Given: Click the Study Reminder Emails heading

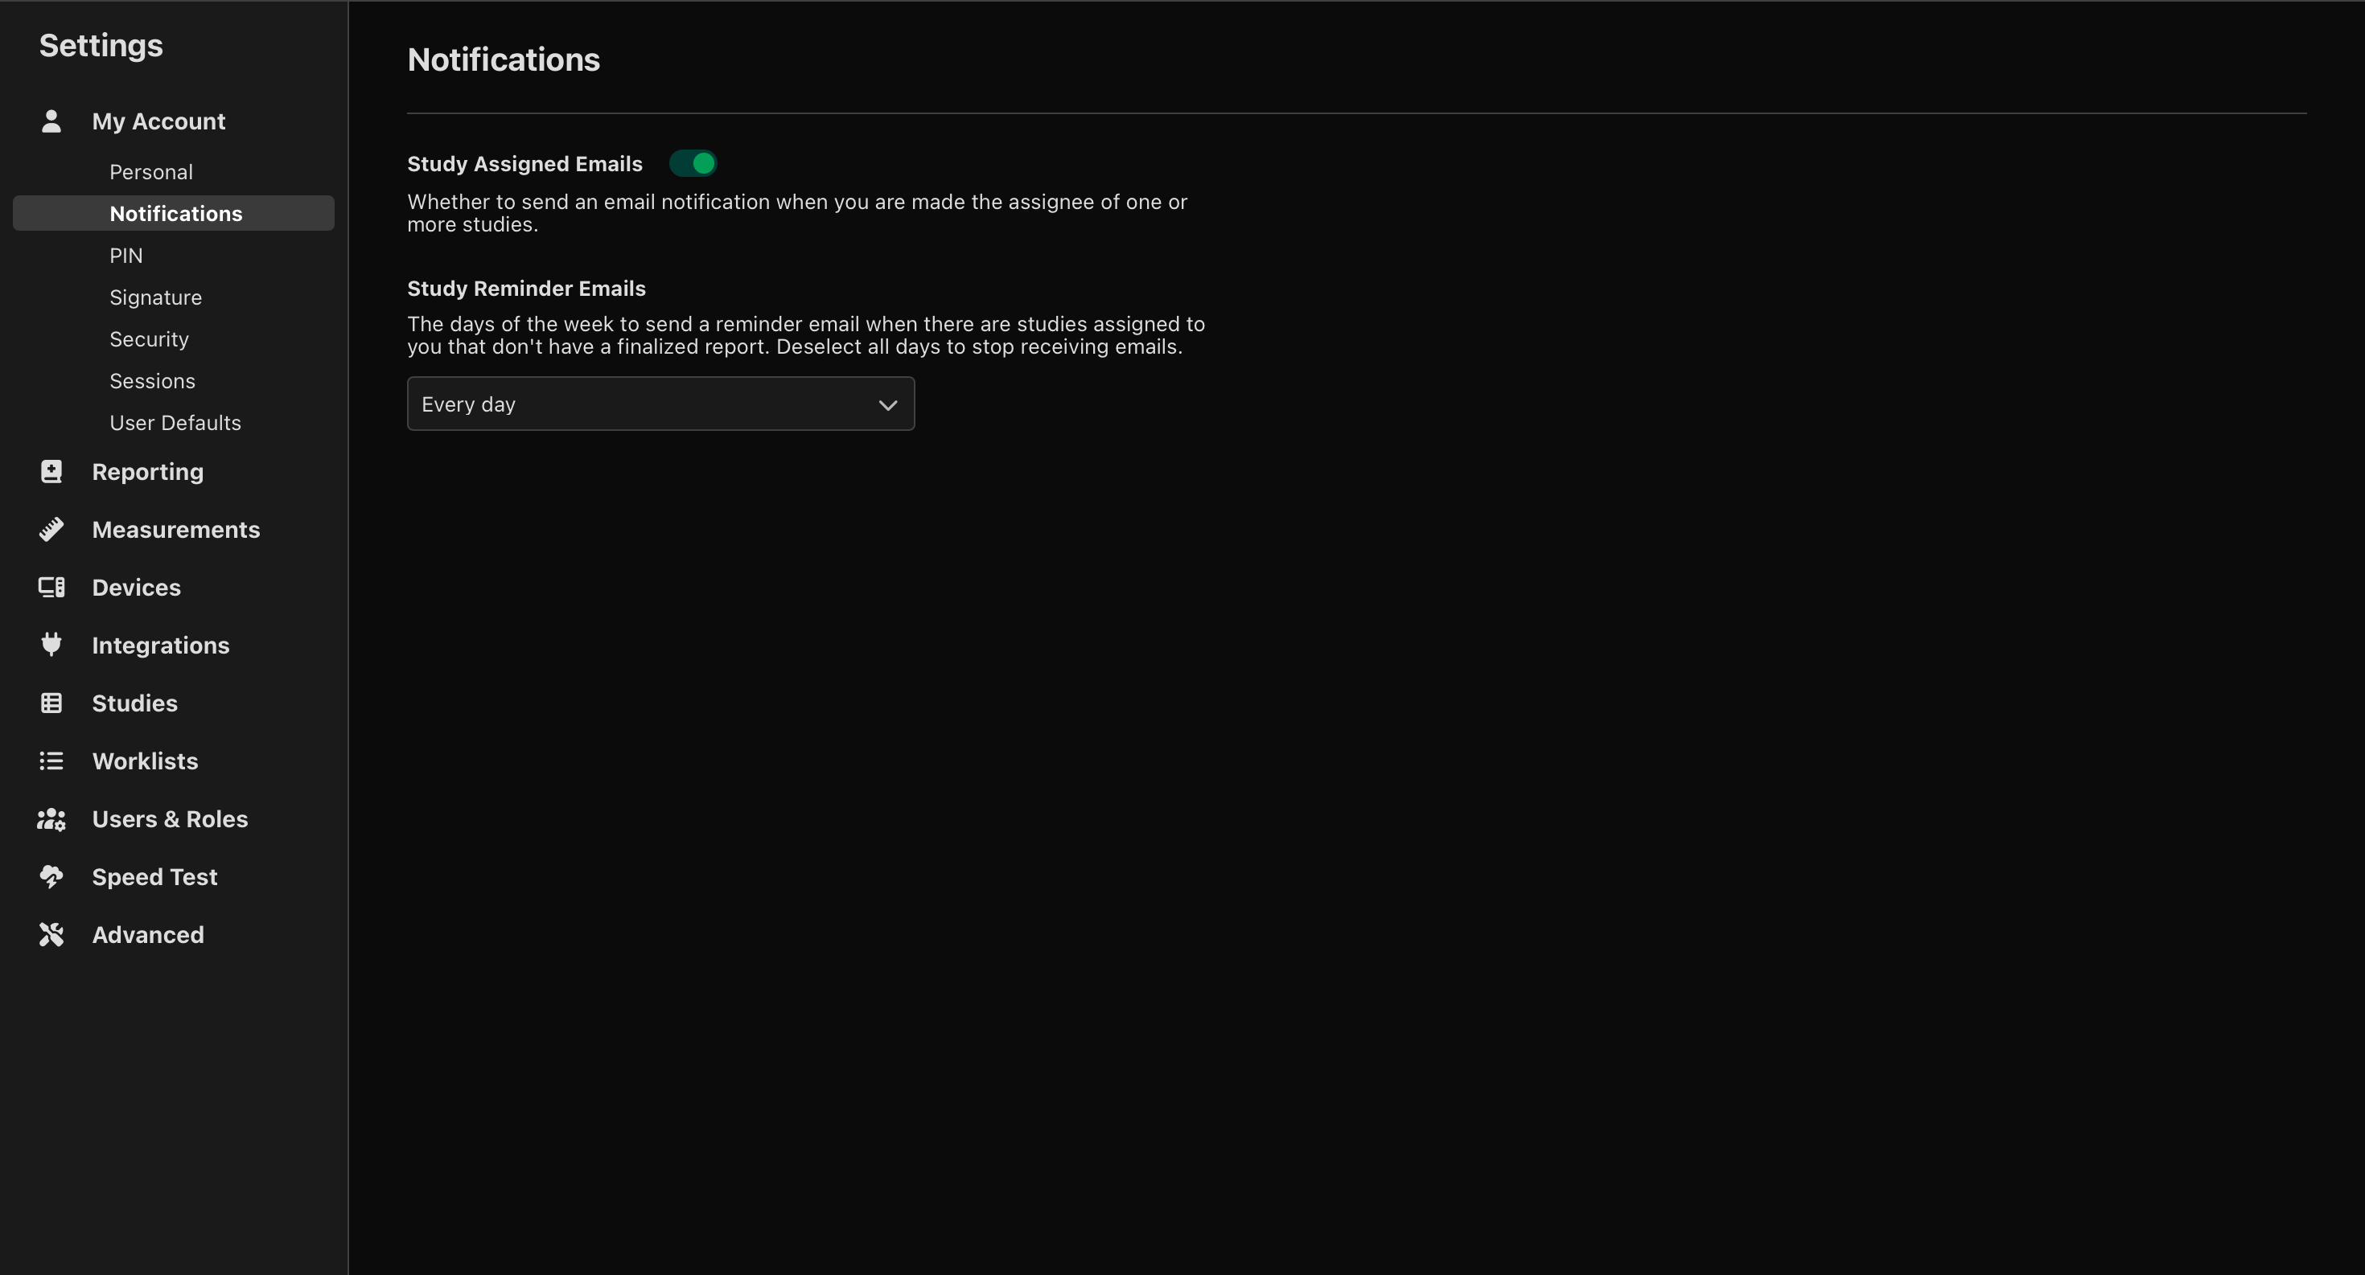Looking at the screenshot, I should click(x=527, y=288).
